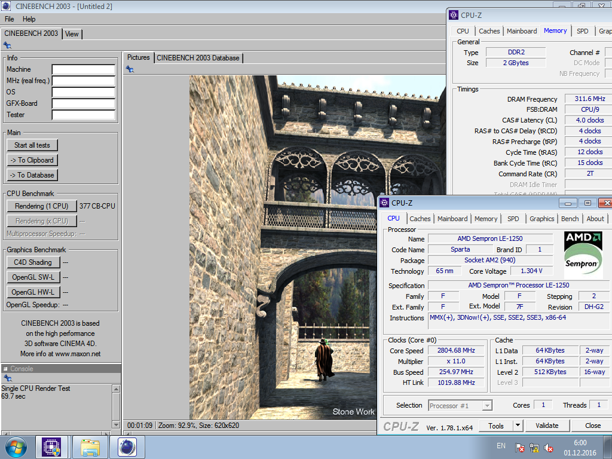Click the -> To Clipboard button

tap(32, 160)
